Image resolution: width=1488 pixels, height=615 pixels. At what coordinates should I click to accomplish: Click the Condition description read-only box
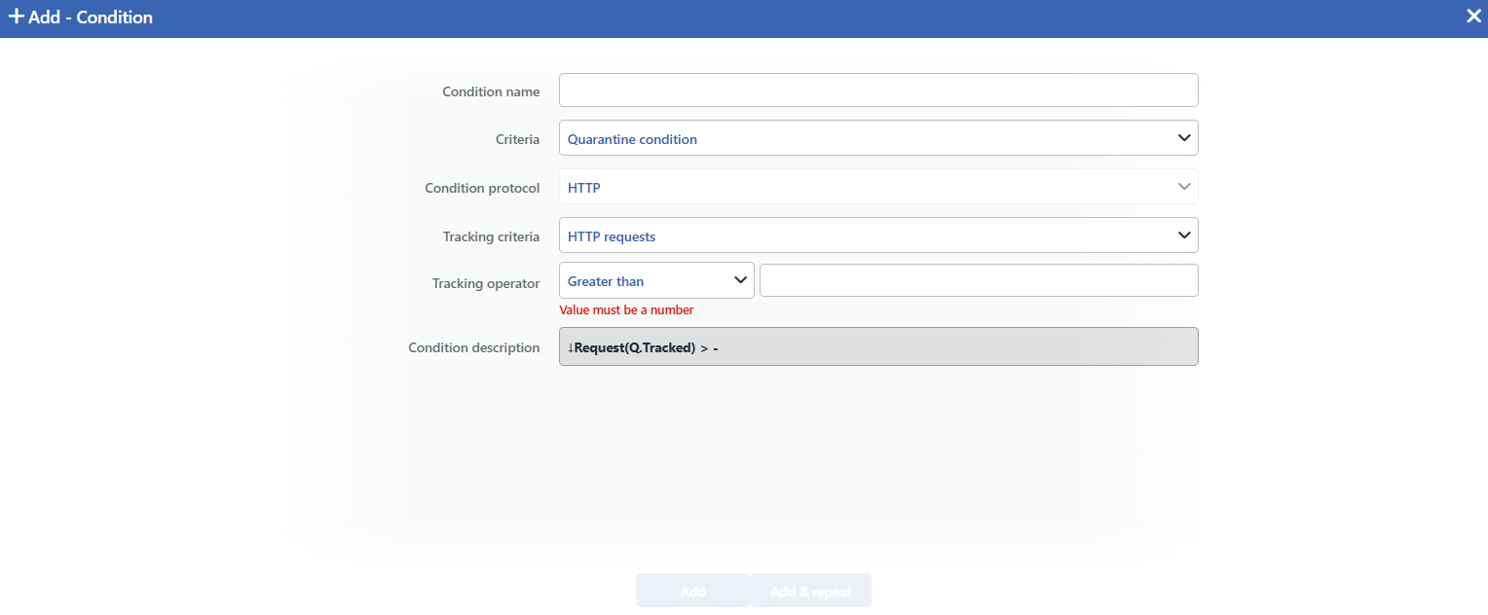pos(878,346)
